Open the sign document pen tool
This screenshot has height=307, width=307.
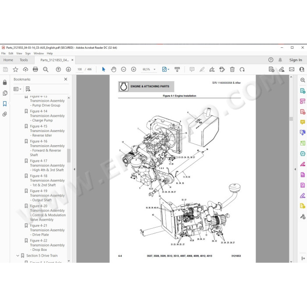click(x=212, y=69)
